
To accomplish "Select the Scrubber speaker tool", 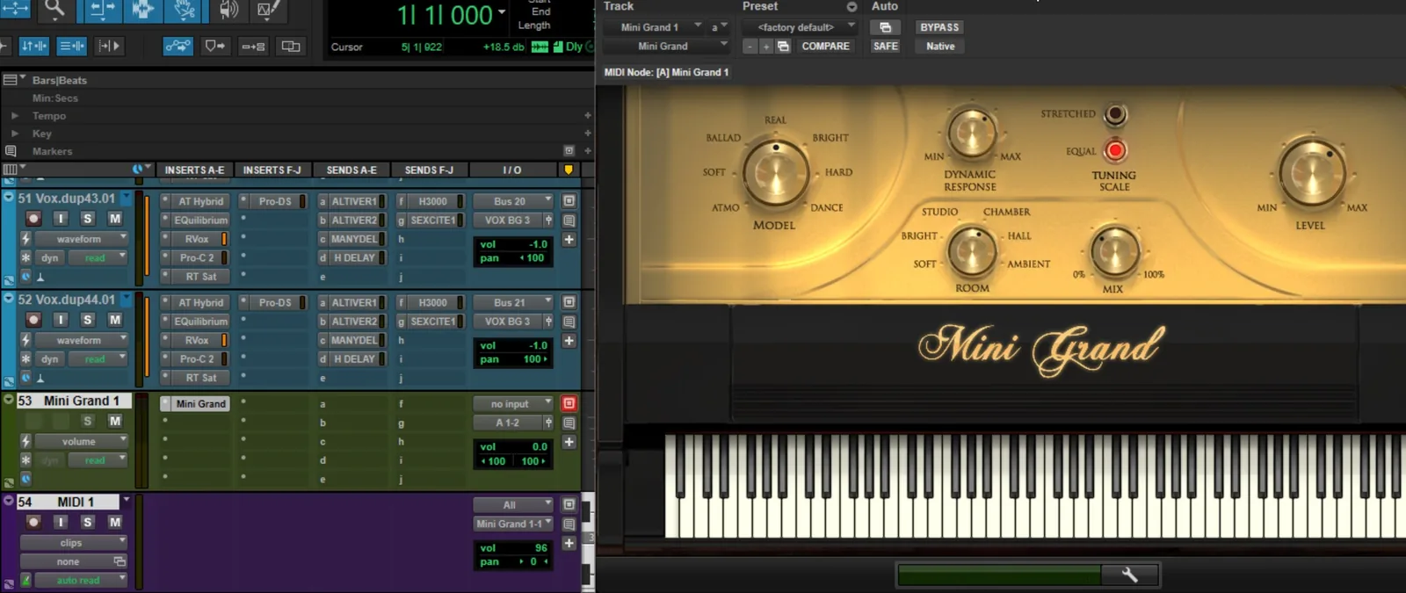I will coord(228,10).
